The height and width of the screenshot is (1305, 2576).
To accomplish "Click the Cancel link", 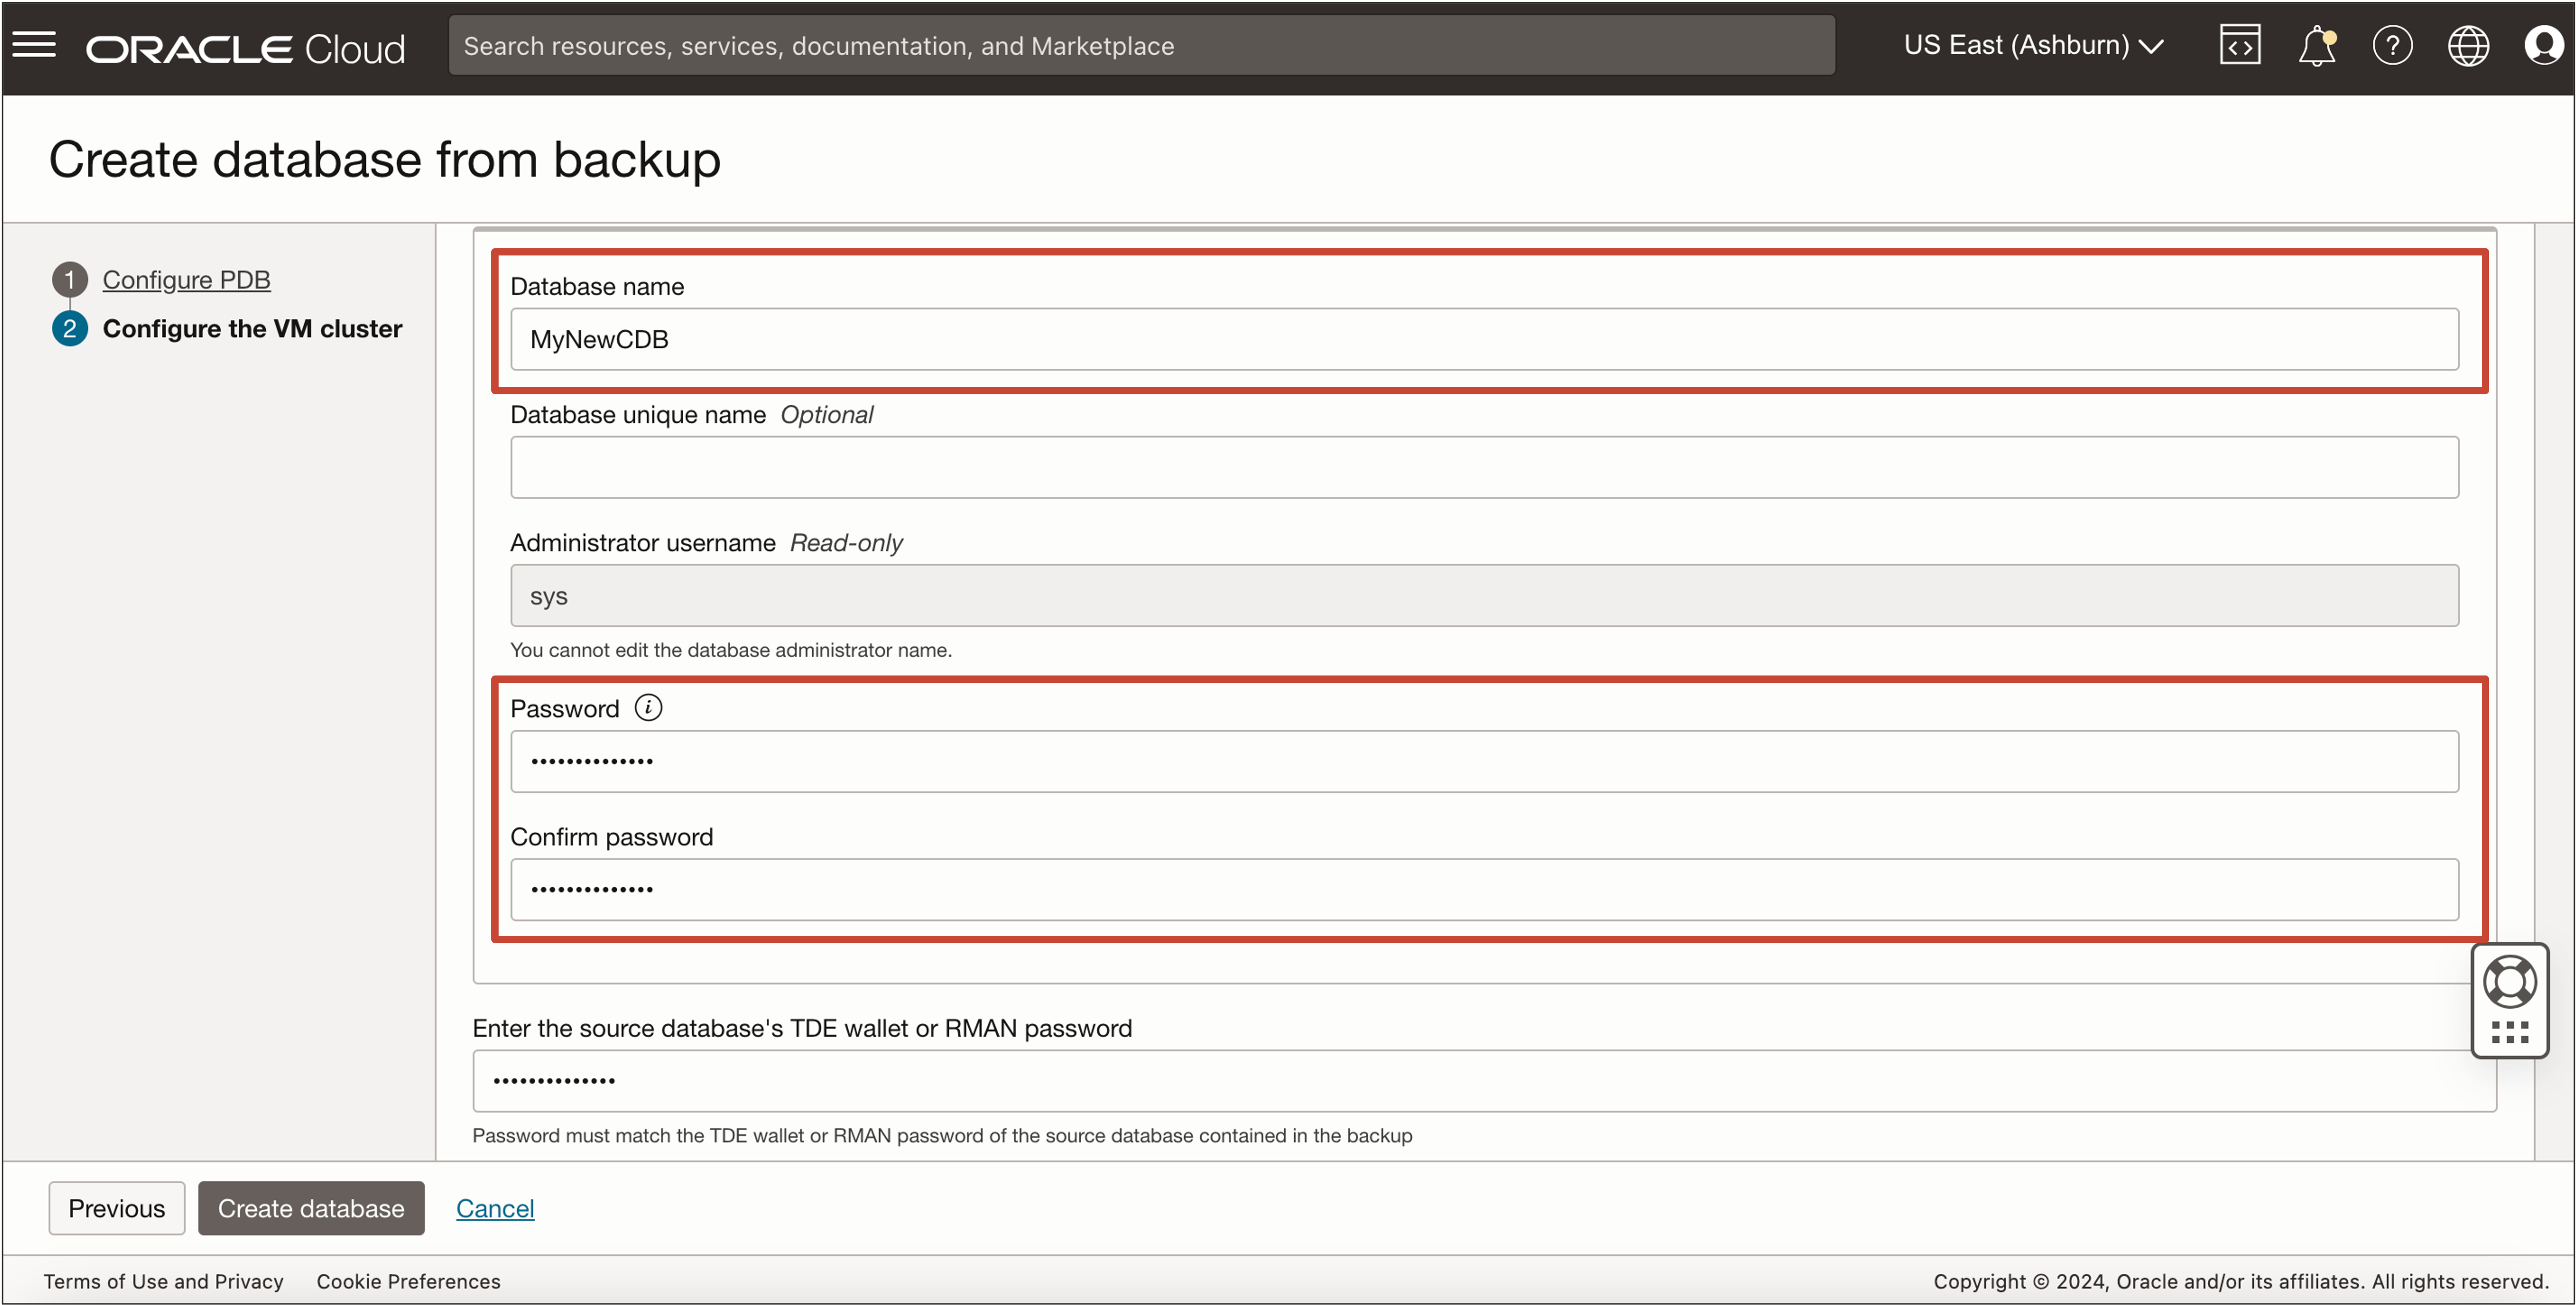I will pos(495,1208).
